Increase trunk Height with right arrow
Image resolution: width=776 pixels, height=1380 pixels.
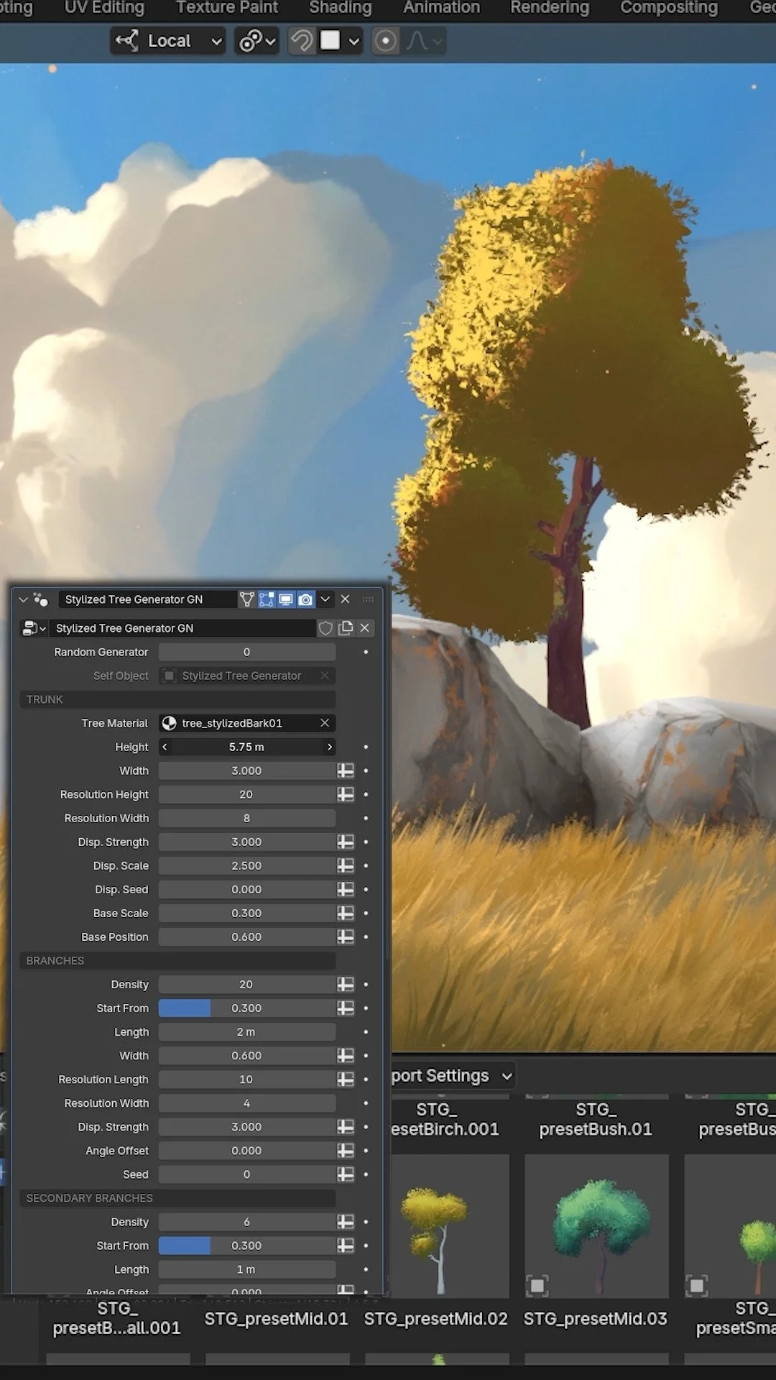pyautogui.click(x=330, y=747)
